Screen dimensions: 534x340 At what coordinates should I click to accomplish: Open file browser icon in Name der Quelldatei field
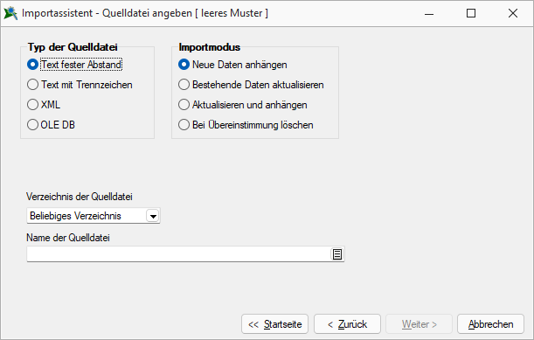pos(337,254)
